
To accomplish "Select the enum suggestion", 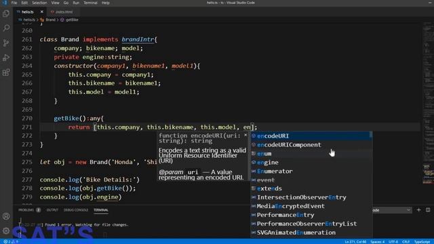I will click(310, 154).
